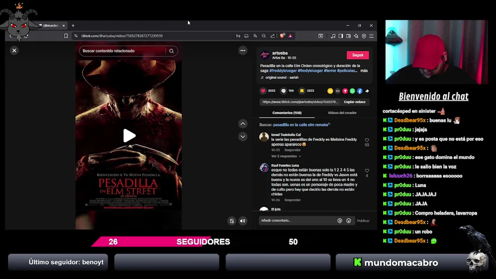
Task: Insert mention with the @ icon
Action: point(340,221)
